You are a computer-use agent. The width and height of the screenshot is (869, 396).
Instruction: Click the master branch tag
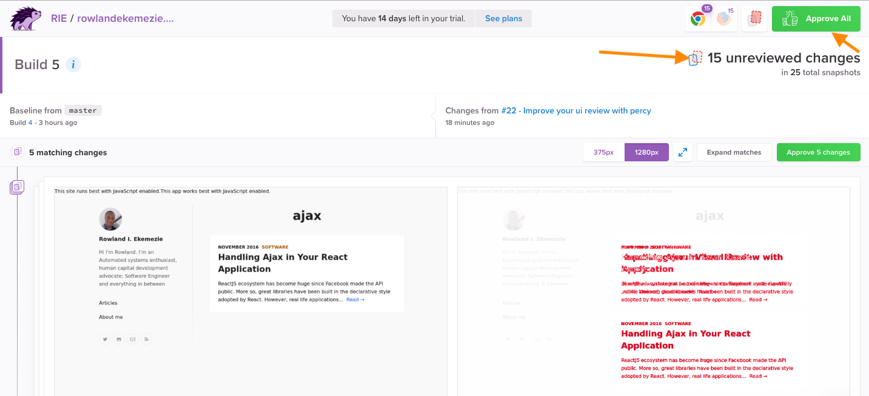[x=83, y=110]
